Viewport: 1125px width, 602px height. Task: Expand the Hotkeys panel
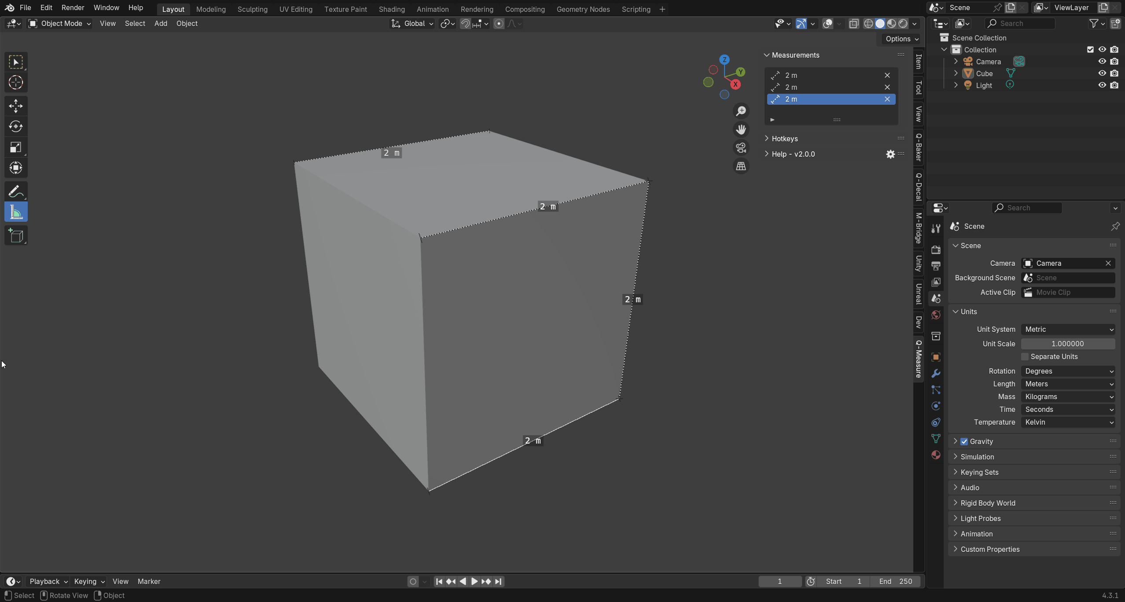[785, 139]
